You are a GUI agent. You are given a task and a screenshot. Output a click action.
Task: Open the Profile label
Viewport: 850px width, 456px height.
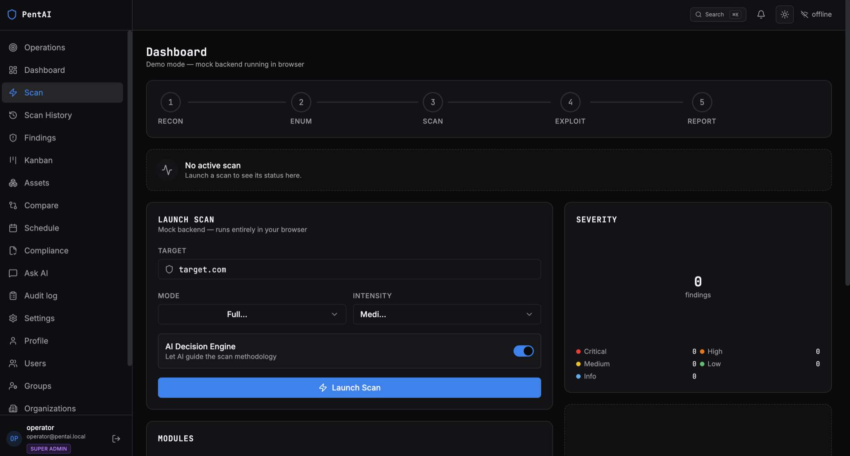tap(36, 341)
